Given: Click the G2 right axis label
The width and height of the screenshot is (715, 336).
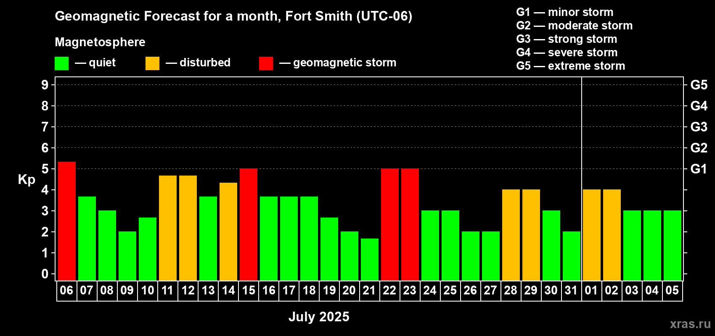Looking at the screenshot, I should pos(699,148).
